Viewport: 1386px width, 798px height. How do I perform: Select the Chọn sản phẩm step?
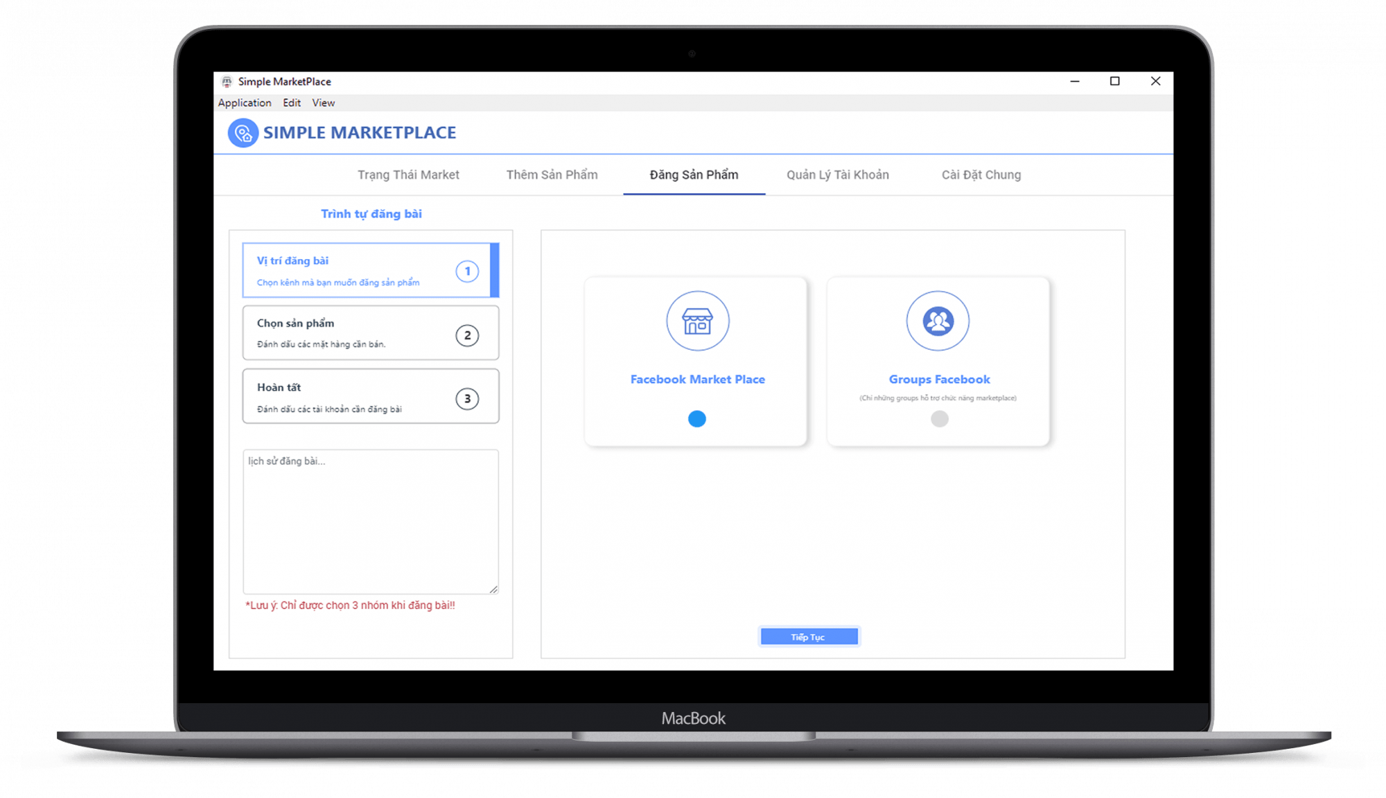(371, 332)
